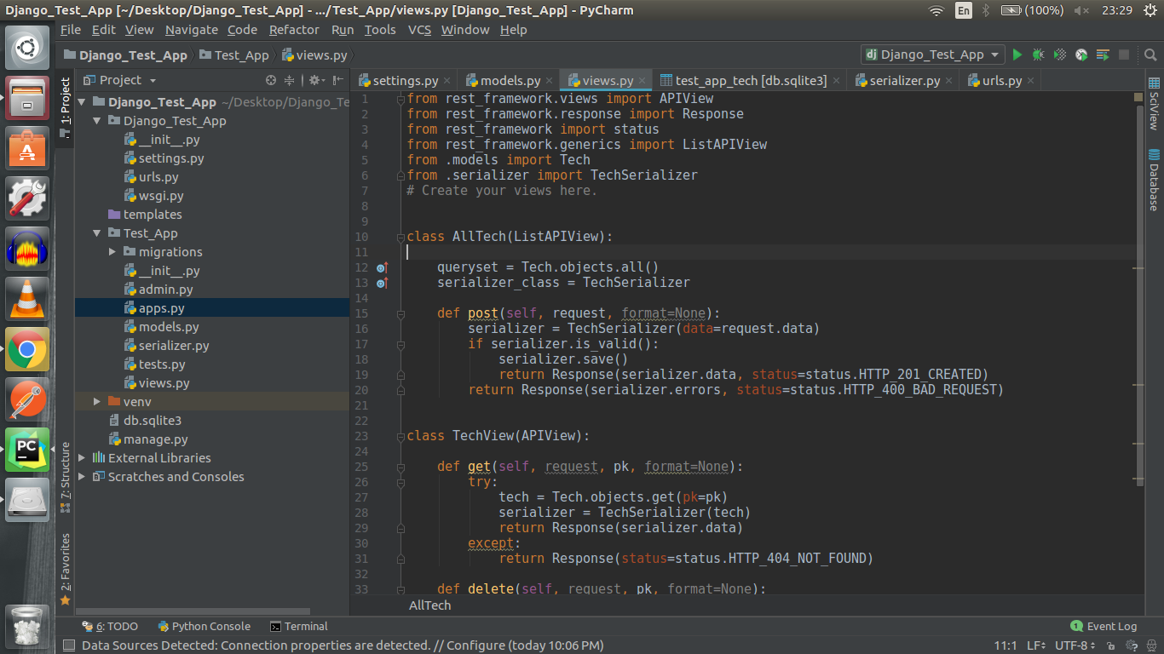
Task: Open the SciView side panel
Action: 1154,103
